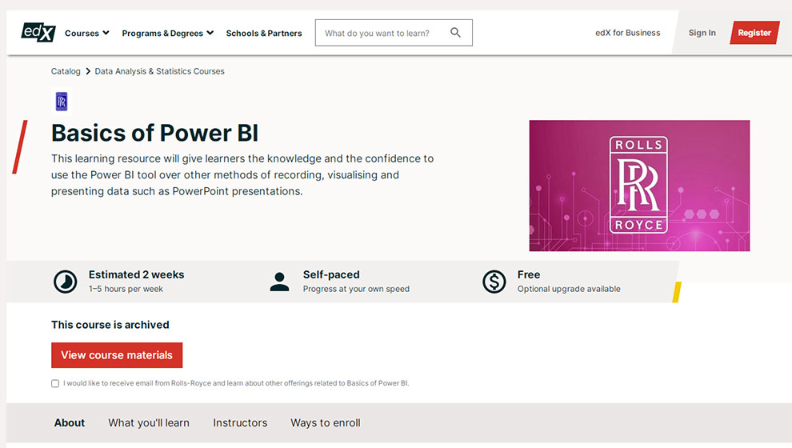Tick the receive email from Rolls-Royce checkbox
Viewport: 792px width, 448px height.
click(x=55, y=383)
